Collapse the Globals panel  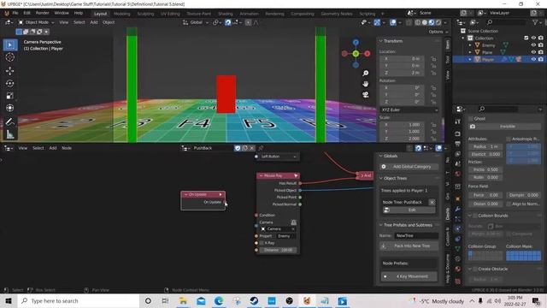tap(381, 156)
